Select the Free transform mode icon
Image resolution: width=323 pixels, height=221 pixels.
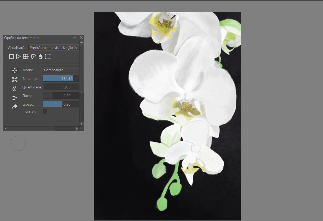tap(11, 56)
